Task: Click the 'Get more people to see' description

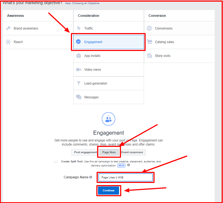Action: [x=109, y=142]
